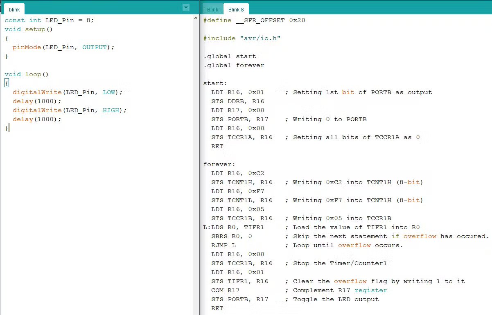Click the #include "avr/io.h" line
This screenshot has width=492, height=315.
(x=241, y=38)
